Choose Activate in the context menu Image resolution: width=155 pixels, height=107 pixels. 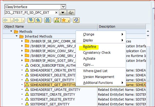[101, 58]
